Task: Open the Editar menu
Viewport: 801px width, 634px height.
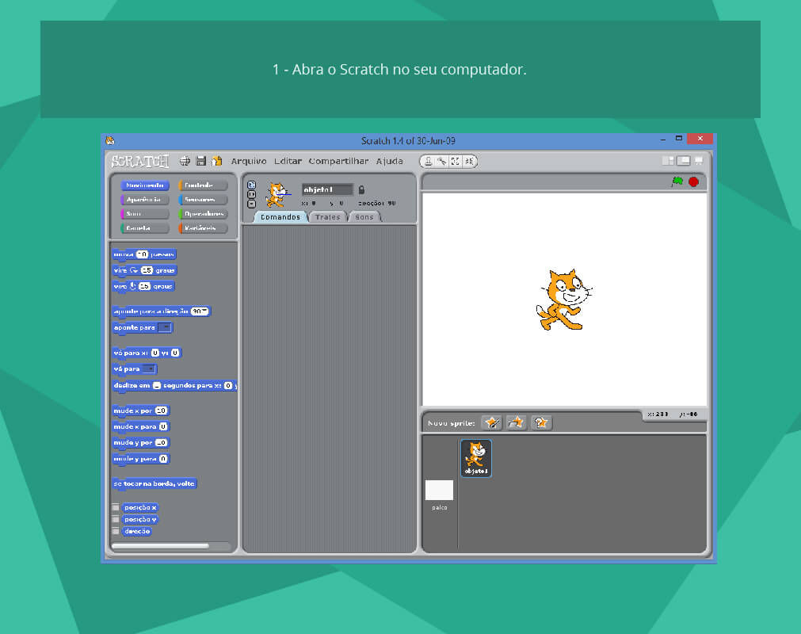Action: 288,161
